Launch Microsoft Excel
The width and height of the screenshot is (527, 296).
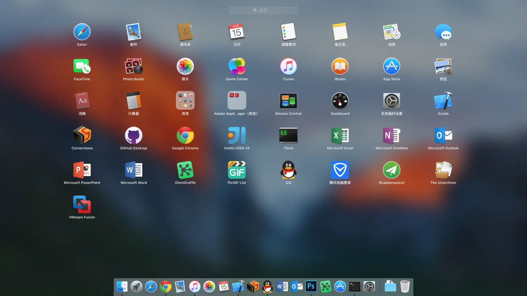click(x=340, y=135)
